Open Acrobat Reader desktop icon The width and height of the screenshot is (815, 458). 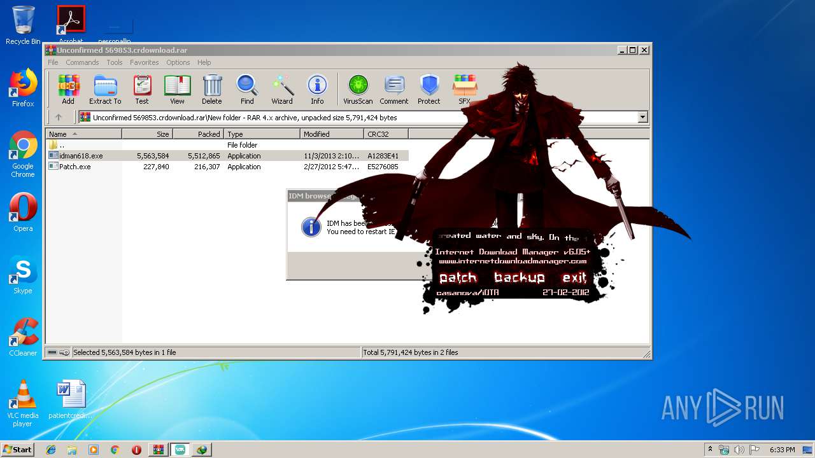[x=71, y=25]
